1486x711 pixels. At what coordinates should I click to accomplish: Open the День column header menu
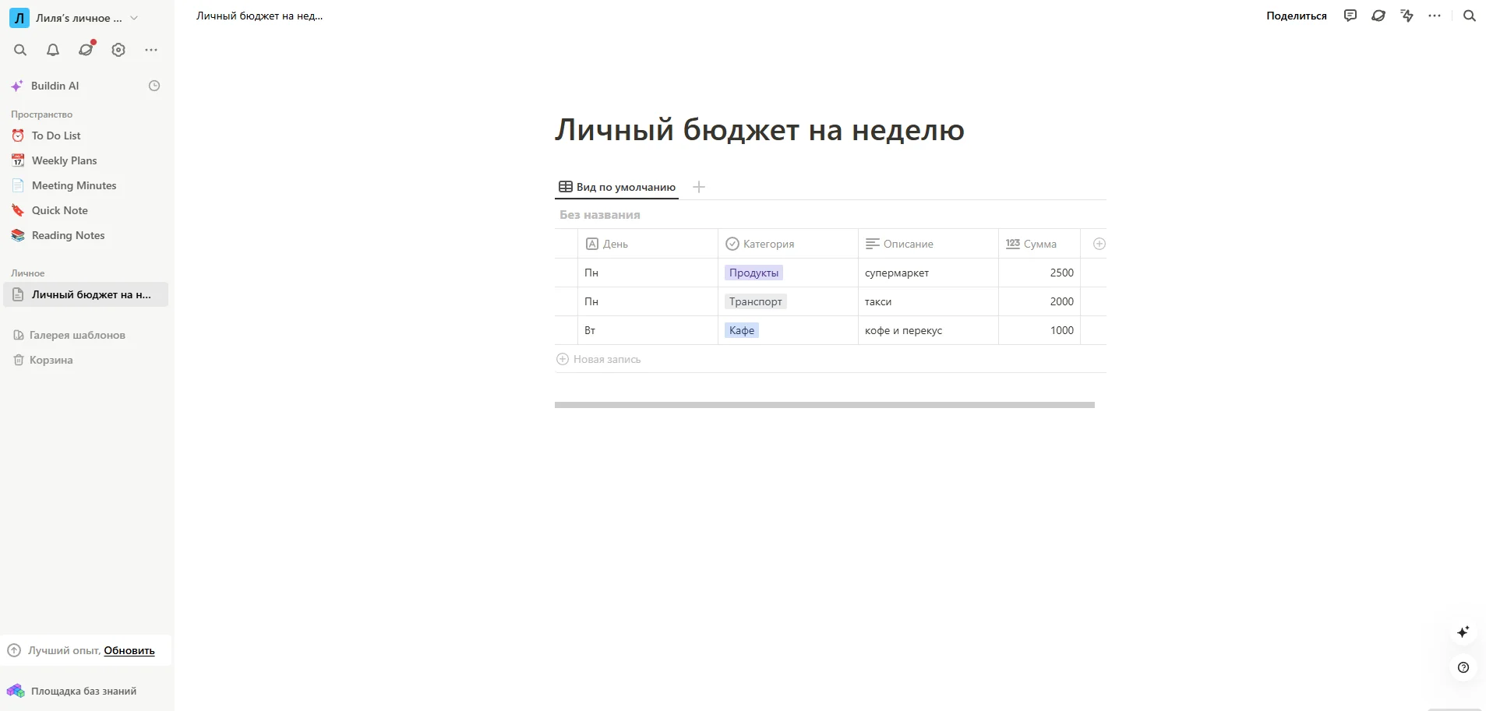[x=648, y=244]
